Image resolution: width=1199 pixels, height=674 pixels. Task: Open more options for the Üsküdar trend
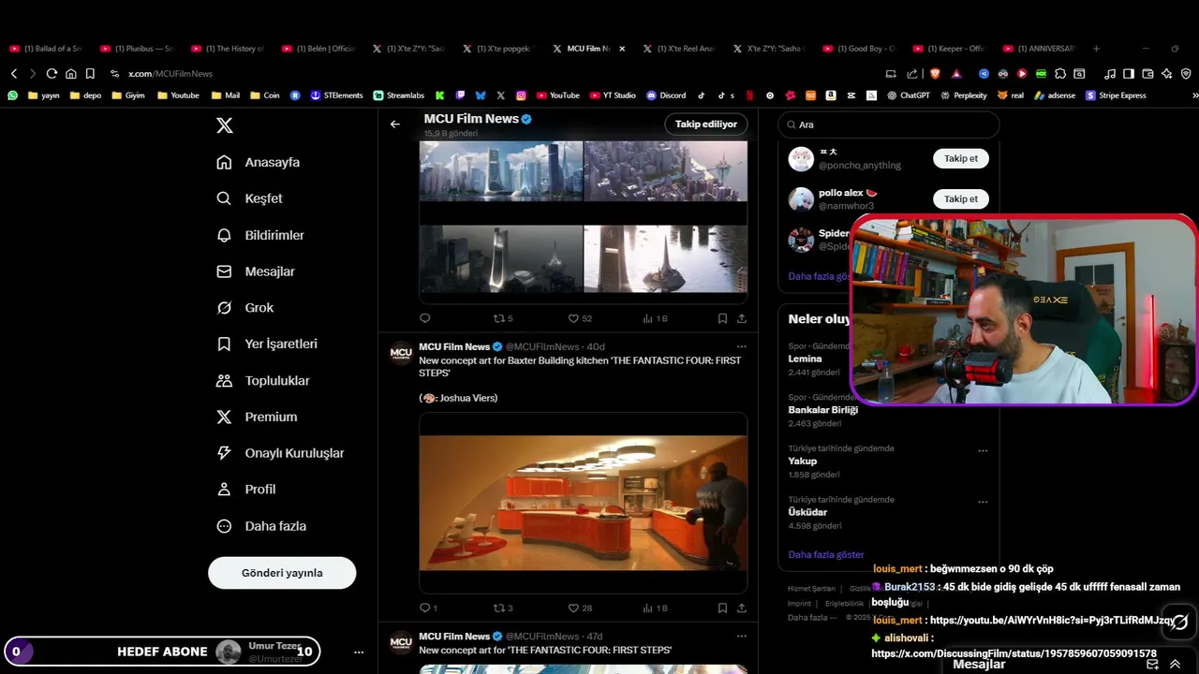pos(983,502)
